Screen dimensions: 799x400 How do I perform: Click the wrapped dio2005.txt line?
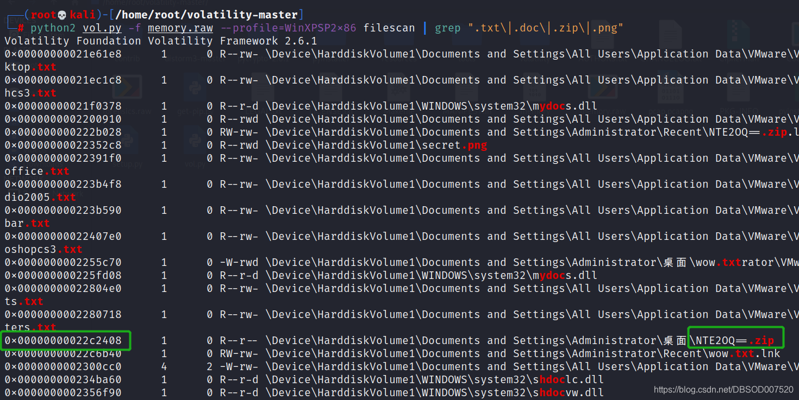click(40, 197)
